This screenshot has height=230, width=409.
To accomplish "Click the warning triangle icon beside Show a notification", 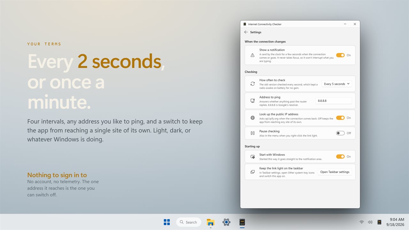I will click(x=252, y=55).
